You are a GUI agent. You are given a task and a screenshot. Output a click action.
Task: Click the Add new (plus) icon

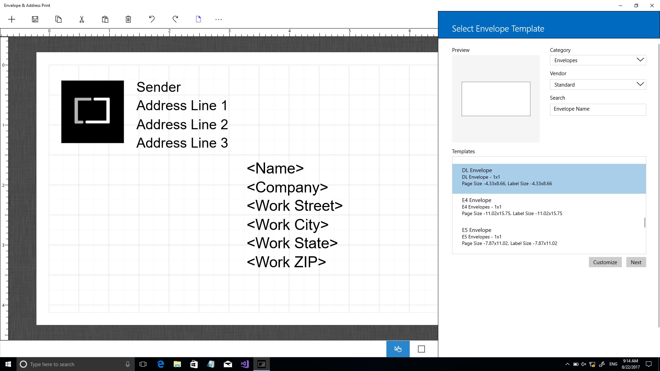click(12, 19)
